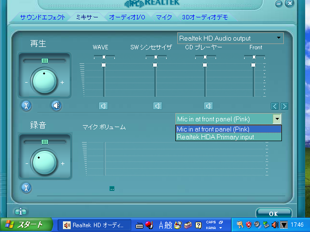Open IME help question mark icon
The image size is (310, 232).
coord(198,225)
